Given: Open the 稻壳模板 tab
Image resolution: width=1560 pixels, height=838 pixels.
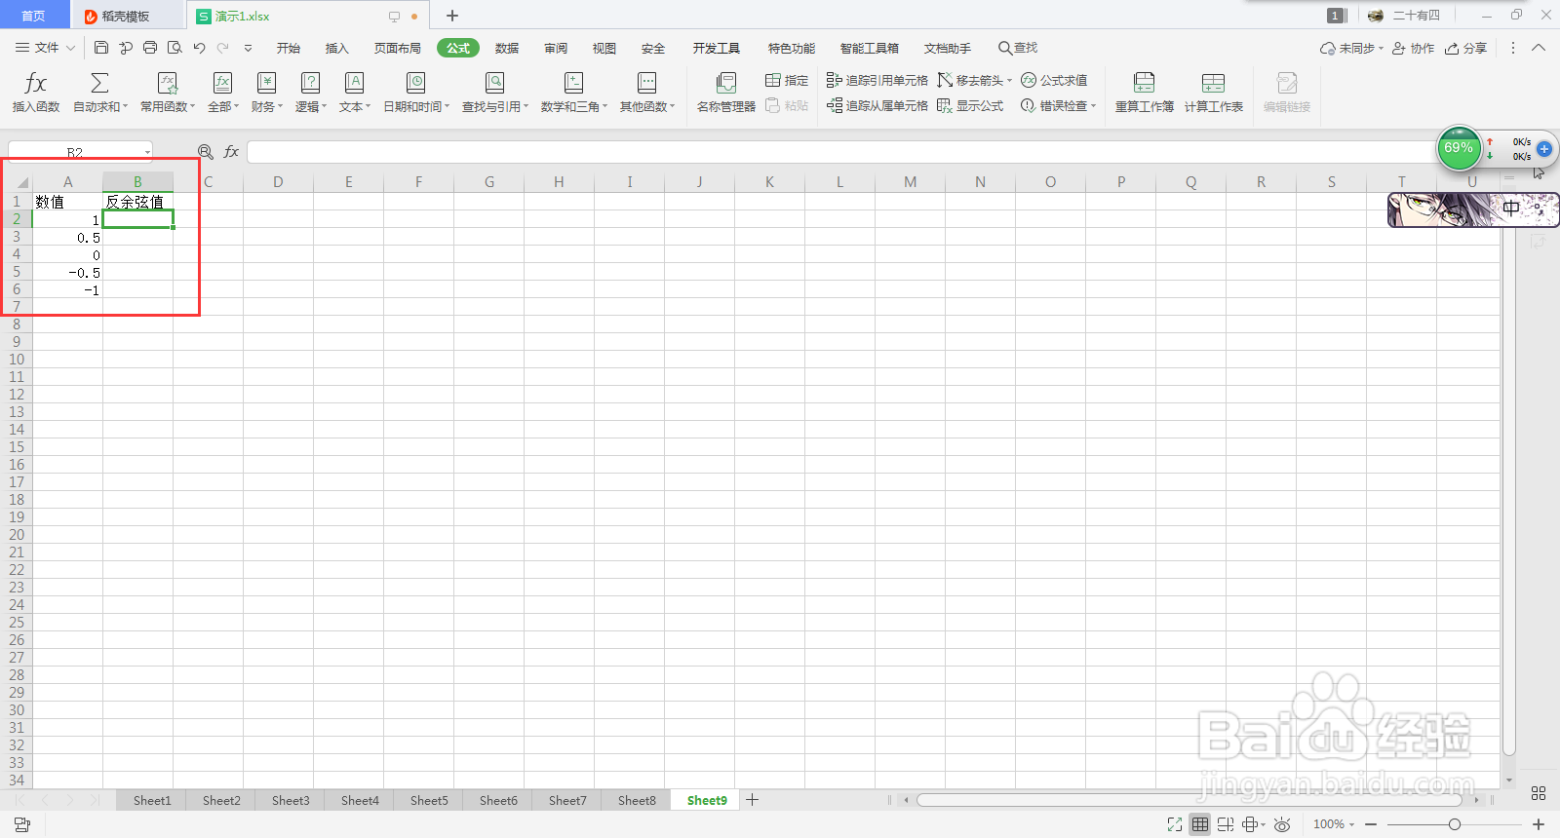Looking at the screenshot, I should coord(125,16).
